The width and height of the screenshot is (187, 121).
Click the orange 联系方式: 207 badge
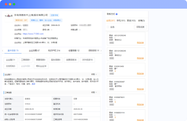pyautogui.click(x=21, y=20)
